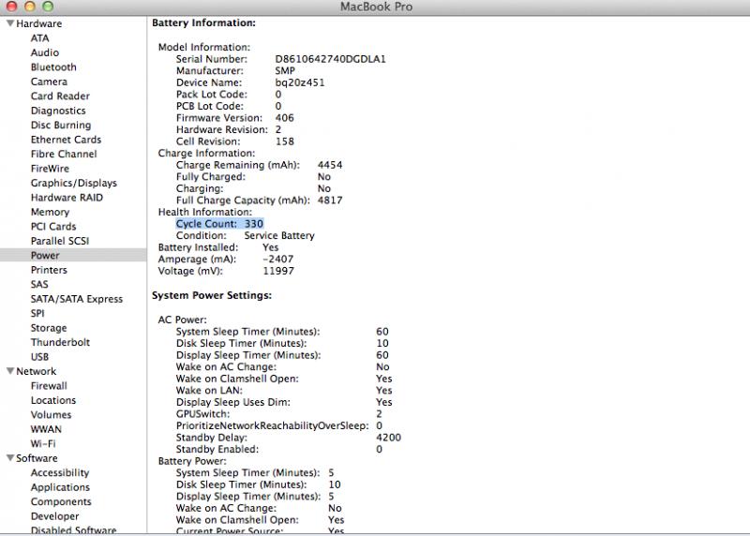Image resolution: width=750 pixels, height=536 pixels.
Task: Click the Hardware category label
Action: point(38,23)
